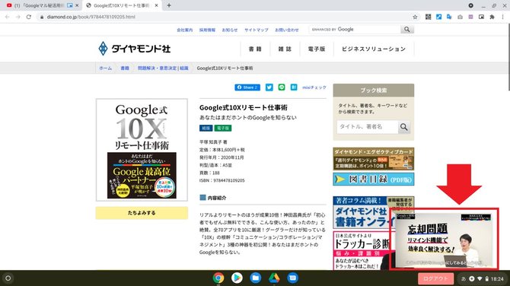Image resolution: width=510 pixels, height=286 pixels.
Task: Open the お問い合わせ link
Action: (286, 30)
